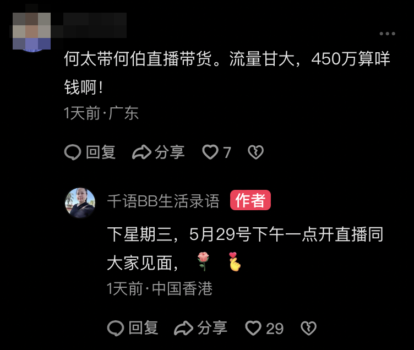Click the reply bubble icon on author's reply
Image resolution: width=414 pixels, height=350 pixels.
coord(116,328)
